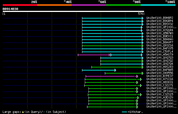The width and height of the screenshot is (178, 114).
Task: Click the orange ~40% identity legend segment
Action: coord(55,5)
